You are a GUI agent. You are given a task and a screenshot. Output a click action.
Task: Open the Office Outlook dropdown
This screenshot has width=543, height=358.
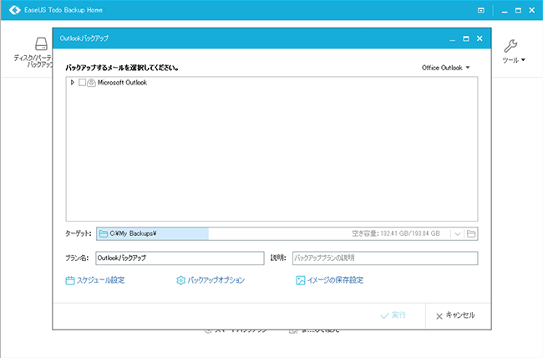(446, 68)
